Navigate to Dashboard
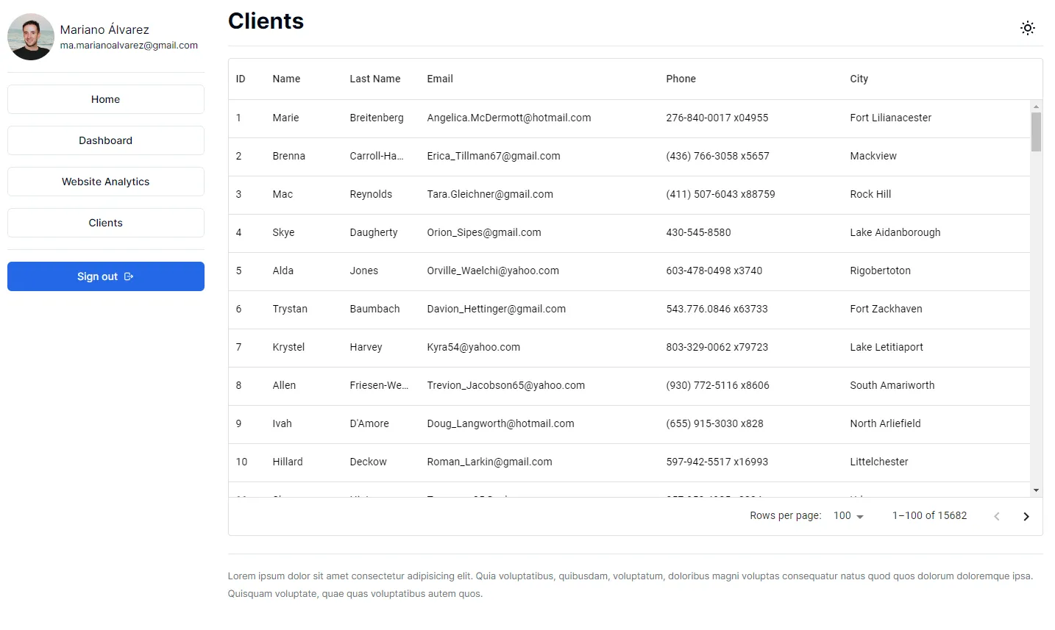The height and width of the screenshot is (630, 1055). click(x=106, y=140)
